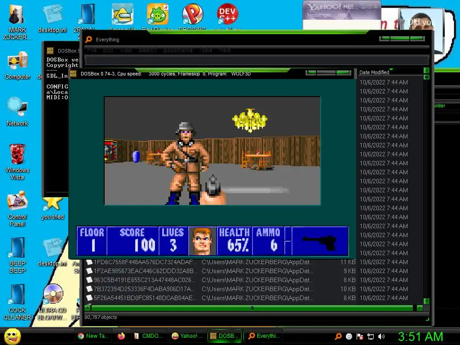Image resolution: width=460 pixels, height=345 pixels.
Task: Switch to the DOSB... taskbar button
Action: click(225, 336)
